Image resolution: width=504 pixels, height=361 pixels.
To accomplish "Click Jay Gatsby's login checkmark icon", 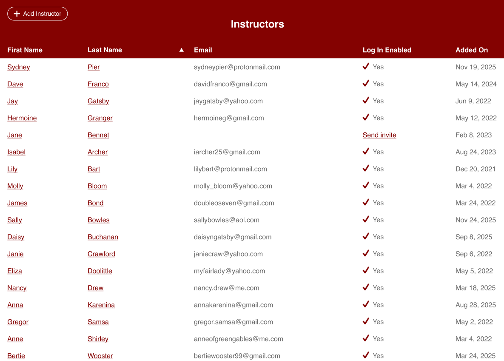I will pyautogui.click(x=366, y=101).
